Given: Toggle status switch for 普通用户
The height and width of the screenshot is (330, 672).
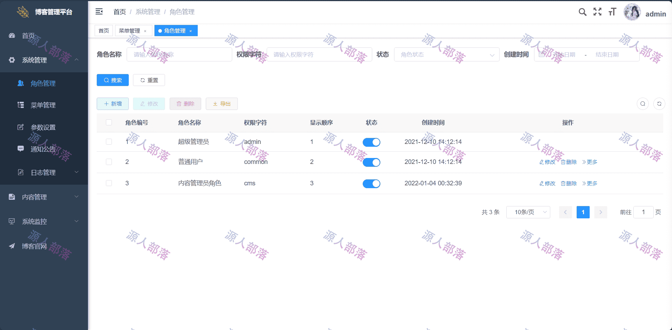Looking at the screenshot, I should 372,162.
